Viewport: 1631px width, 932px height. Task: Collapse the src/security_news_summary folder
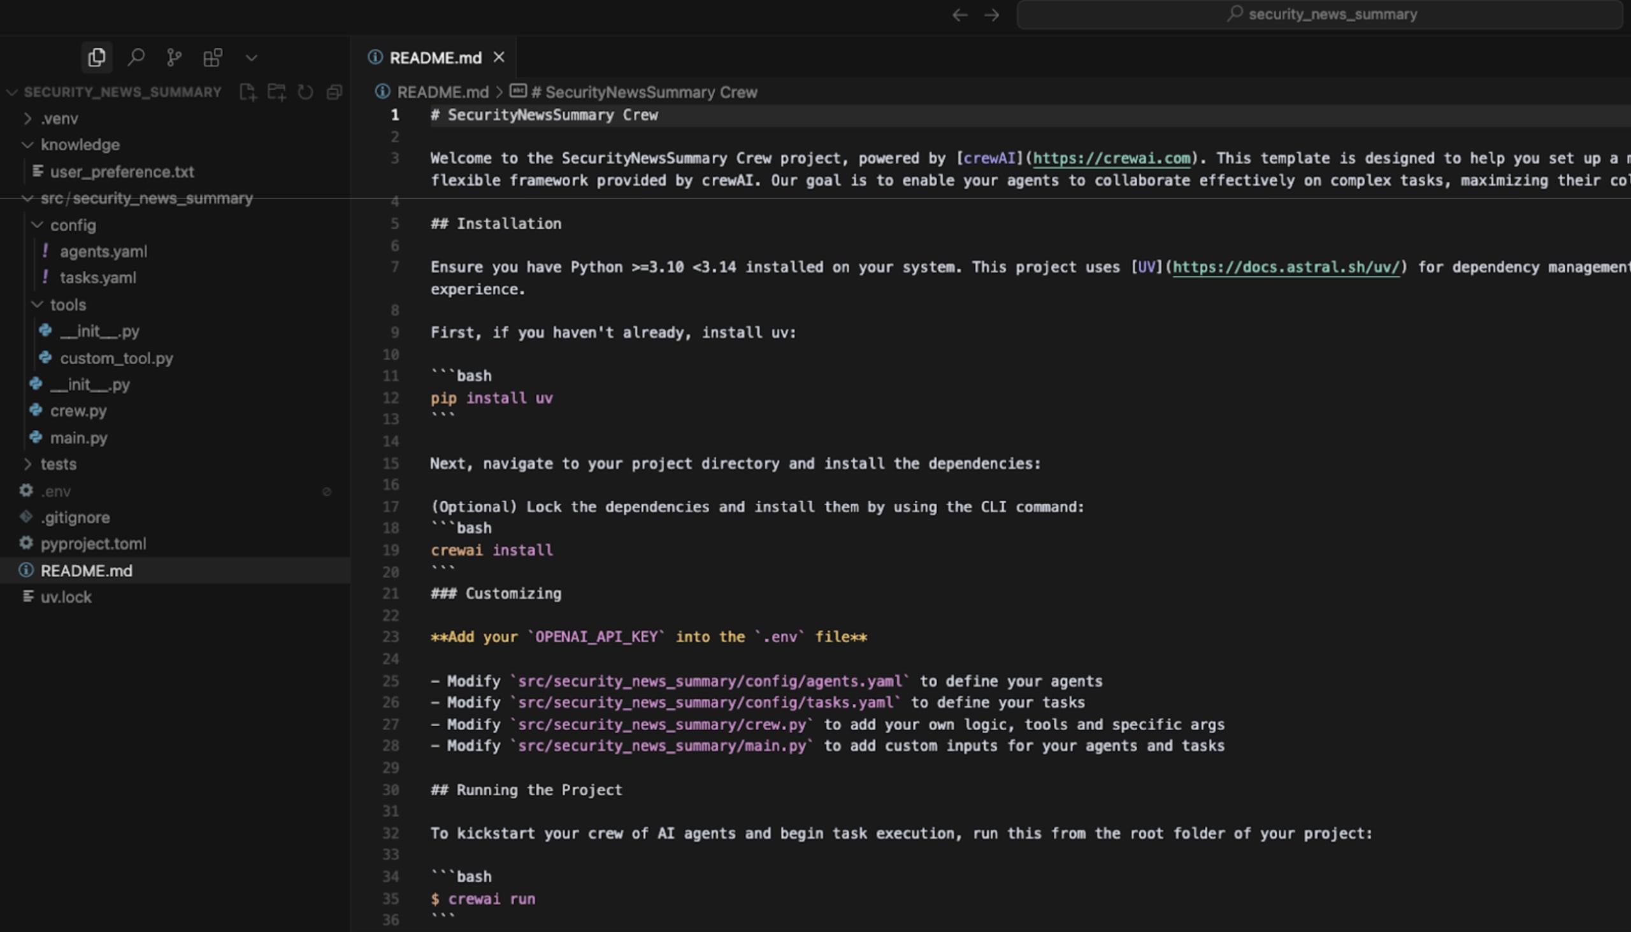(x=147, y=198)
